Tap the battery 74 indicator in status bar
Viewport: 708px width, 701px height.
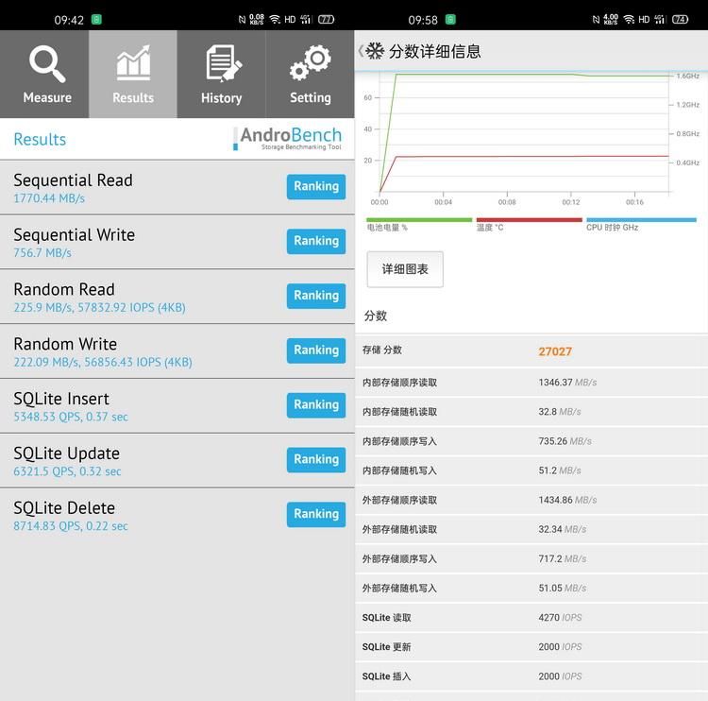pyautogui.click(x=680, y=20)
